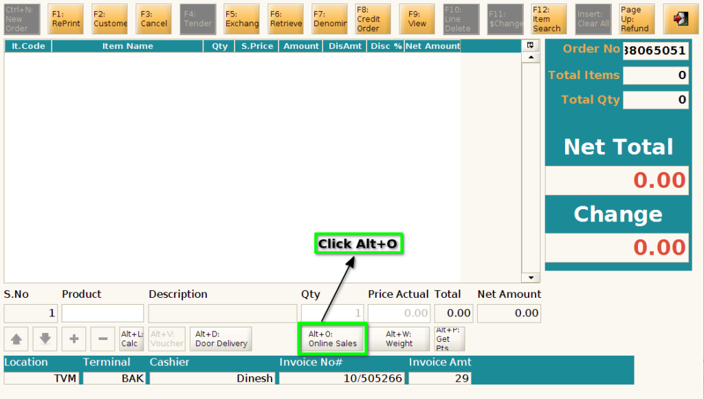Viewport: 704px width, 399px height.
Task: Open F12 Item Search
Action: (549, 19)
